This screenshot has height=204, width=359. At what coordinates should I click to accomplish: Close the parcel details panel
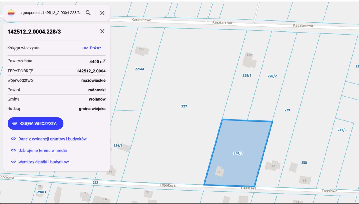(x=102, y=31)
